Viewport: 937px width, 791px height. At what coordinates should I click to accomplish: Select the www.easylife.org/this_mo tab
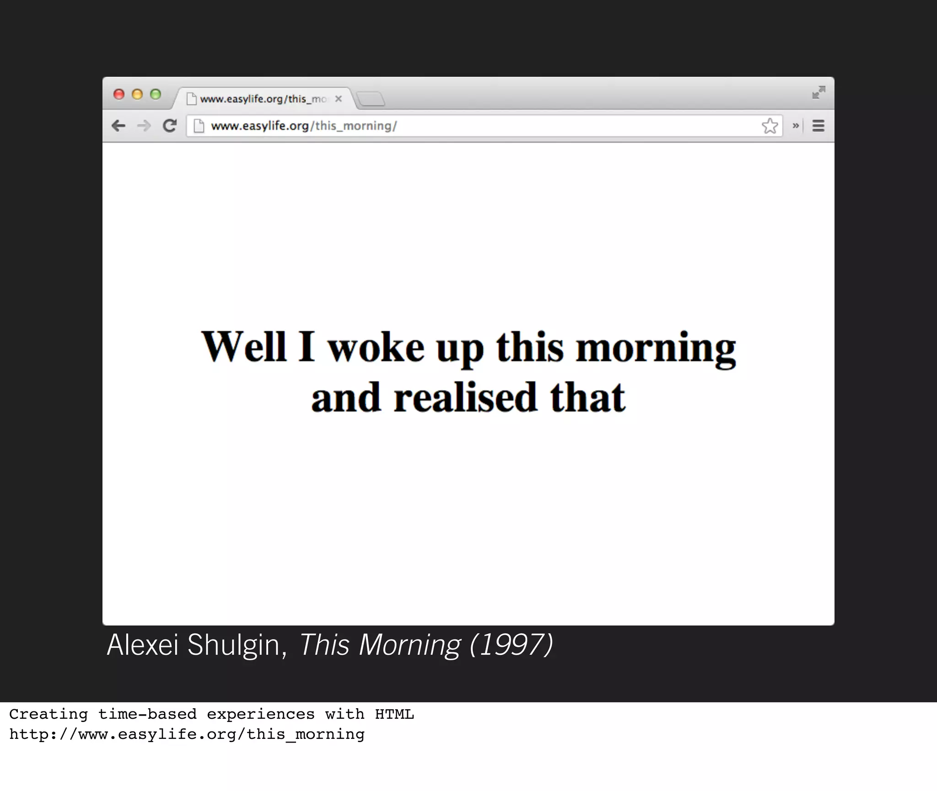pos(264,98)
